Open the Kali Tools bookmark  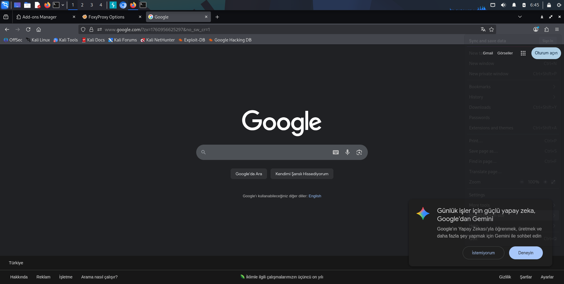tap(66, 40)
